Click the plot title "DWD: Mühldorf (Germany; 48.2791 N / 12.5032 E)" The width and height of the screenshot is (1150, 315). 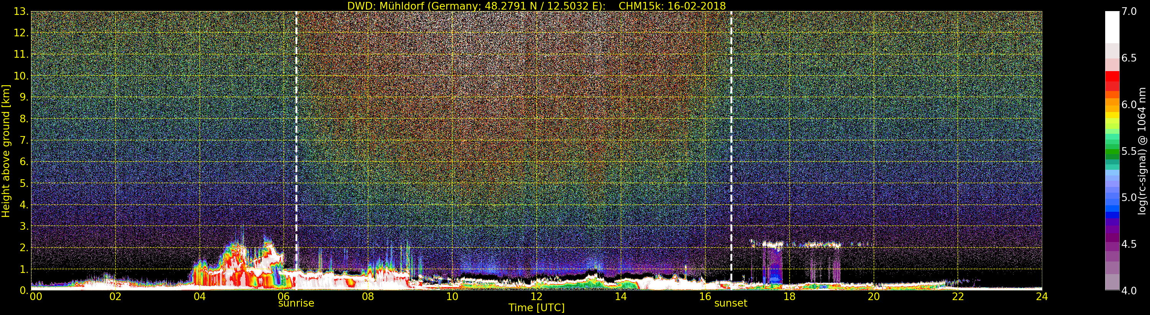[x=476, y=6]
